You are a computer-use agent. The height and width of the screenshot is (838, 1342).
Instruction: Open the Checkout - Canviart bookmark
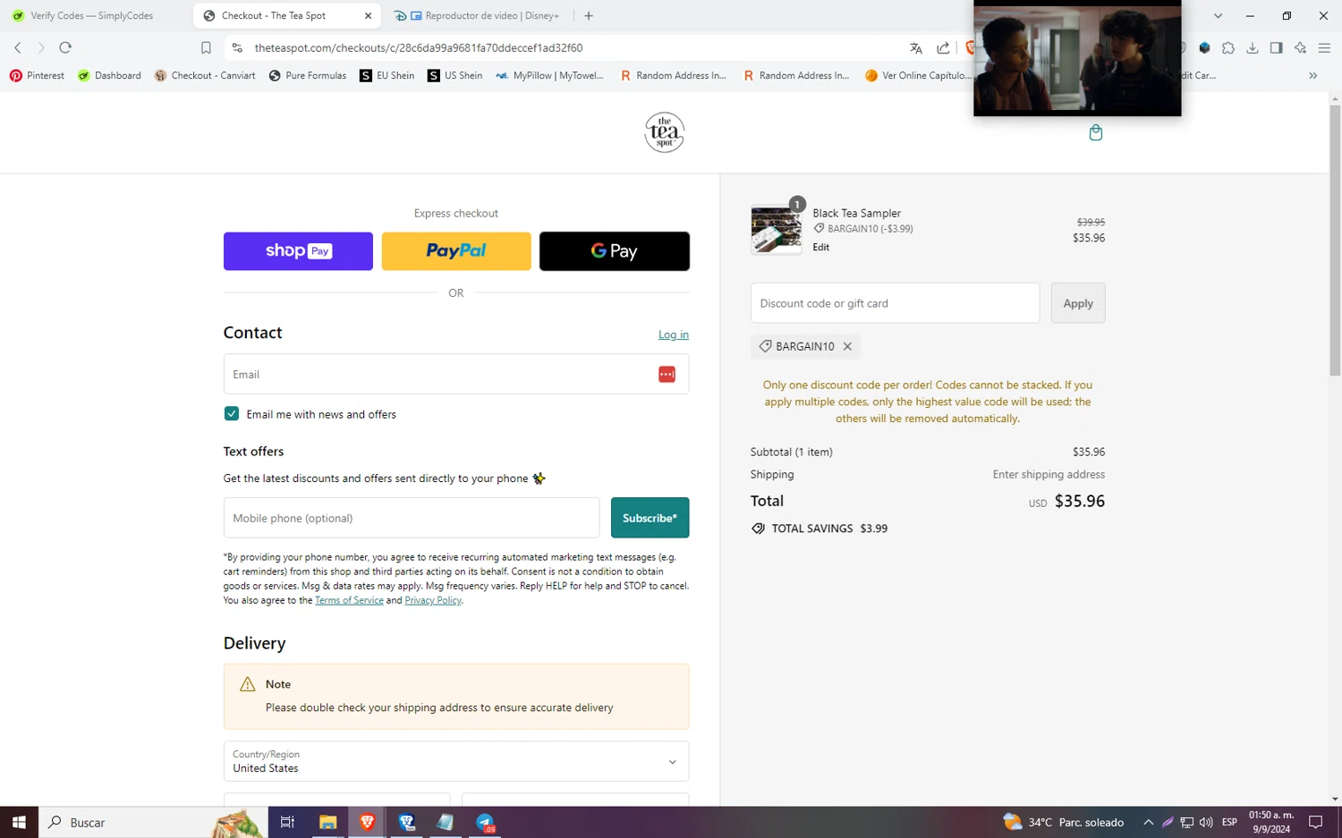point(205,76)
